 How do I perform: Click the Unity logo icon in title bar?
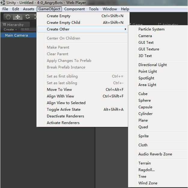pos(3,2)
